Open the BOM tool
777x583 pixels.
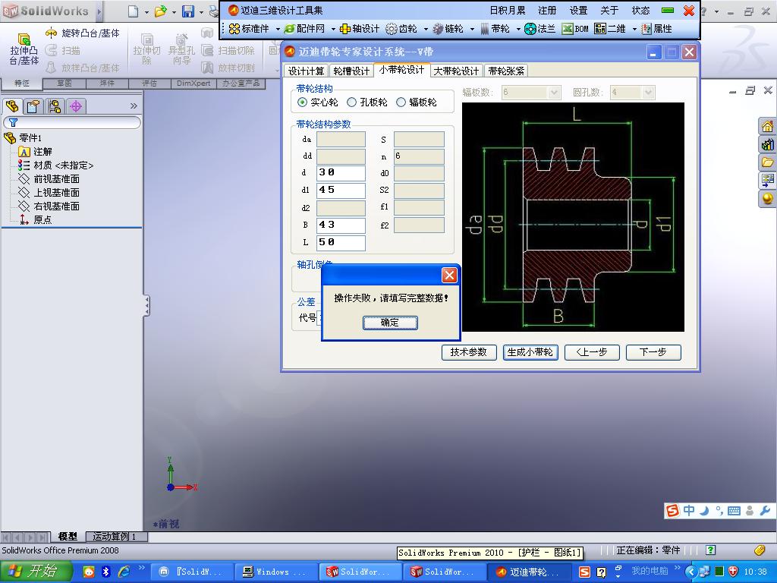pyautogui.click(x=575, y=29)
